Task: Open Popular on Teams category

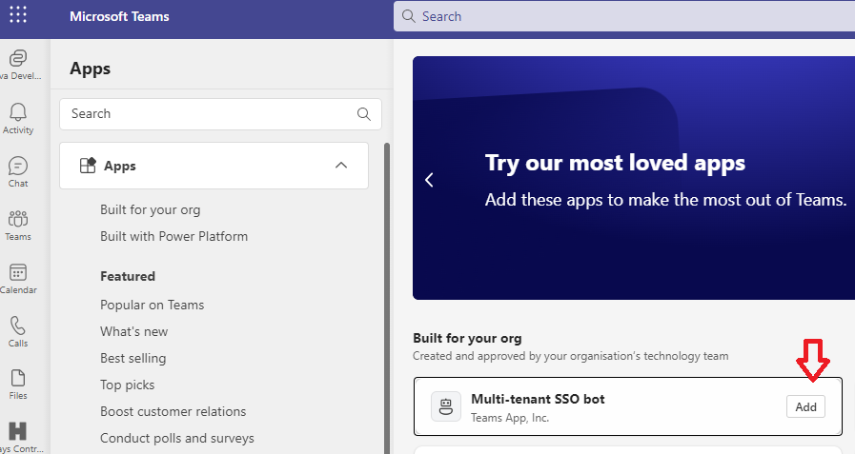Action: point(153,305)
